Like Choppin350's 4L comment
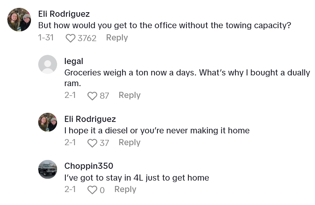This screenshot has height=205, width=315. coord(92,190)
